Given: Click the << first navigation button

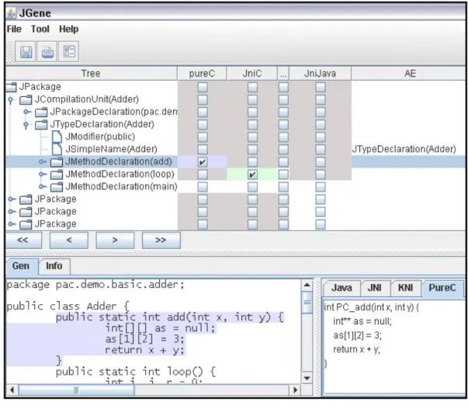Looking at the screenshot, I should 23,240.
